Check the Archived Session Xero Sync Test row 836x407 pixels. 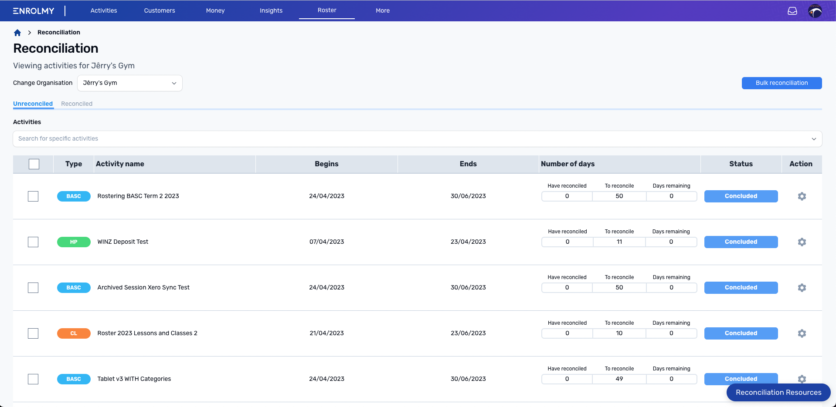33,288
